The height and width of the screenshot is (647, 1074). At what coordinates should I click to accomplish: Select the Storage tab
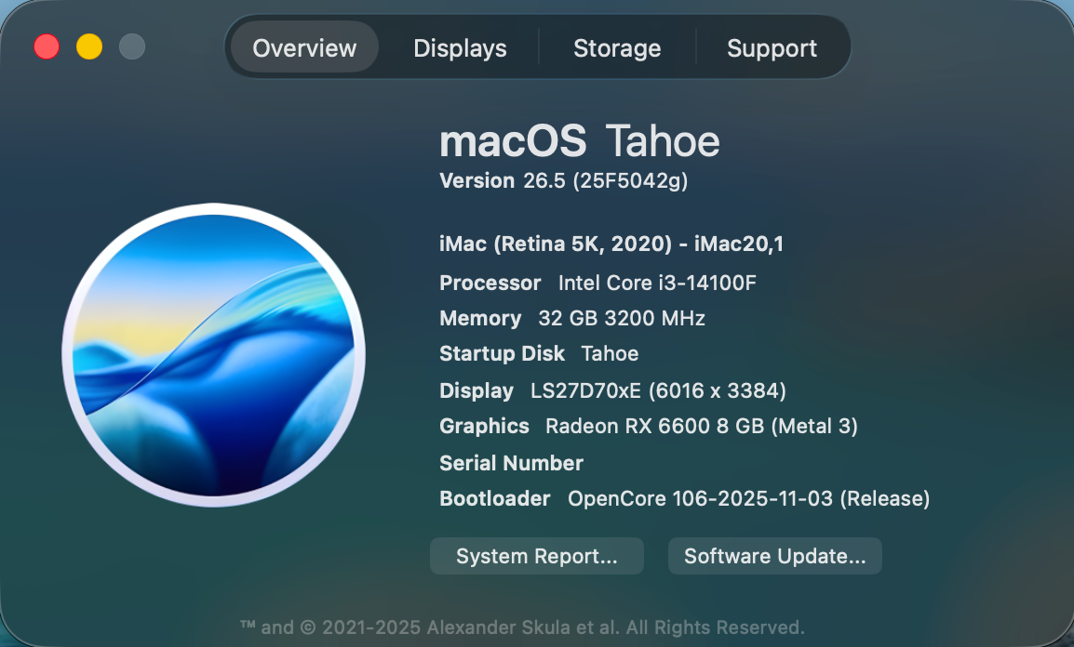pyautogui.click(x=617, y=48)
